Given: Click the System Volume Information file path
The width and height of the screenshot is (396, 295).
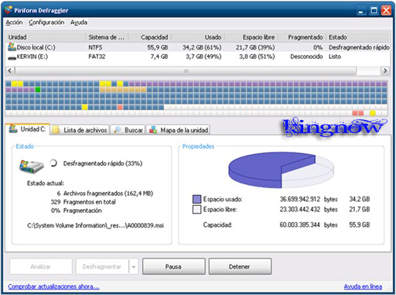Looking at the screenshot, I should (x=95, y=225).
